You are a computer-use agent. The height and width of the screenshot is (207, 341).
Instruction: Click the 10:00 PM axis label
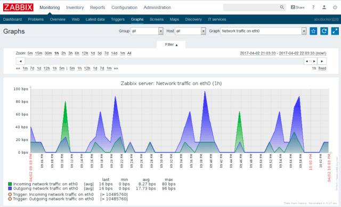[x=310, y=162]
